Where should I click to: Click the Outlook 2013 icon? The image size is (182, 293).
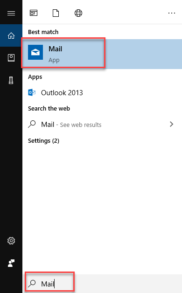(32, 92)
